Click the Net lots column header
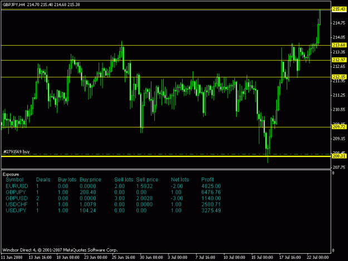This screenshot has height=261, width=348. click(x=180, y=180)
